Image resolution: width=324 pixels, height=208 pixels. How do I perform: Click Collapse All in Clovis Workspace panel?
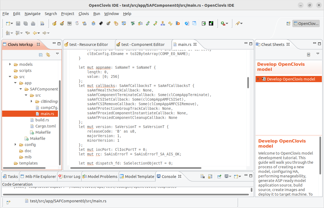(x=41, y=55)
